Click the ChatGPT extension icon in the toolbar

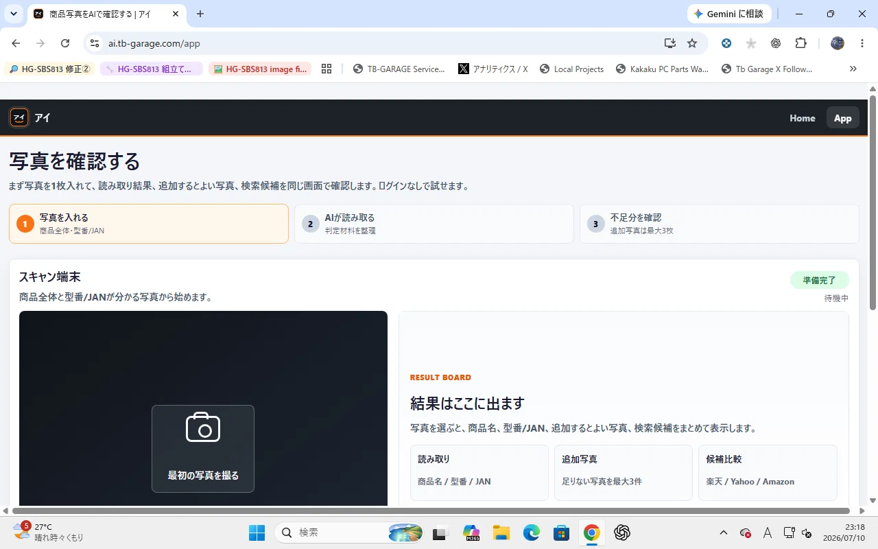[x=776, y=43]
